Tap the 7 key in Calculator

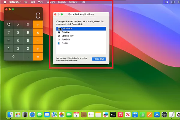[9, 33]
